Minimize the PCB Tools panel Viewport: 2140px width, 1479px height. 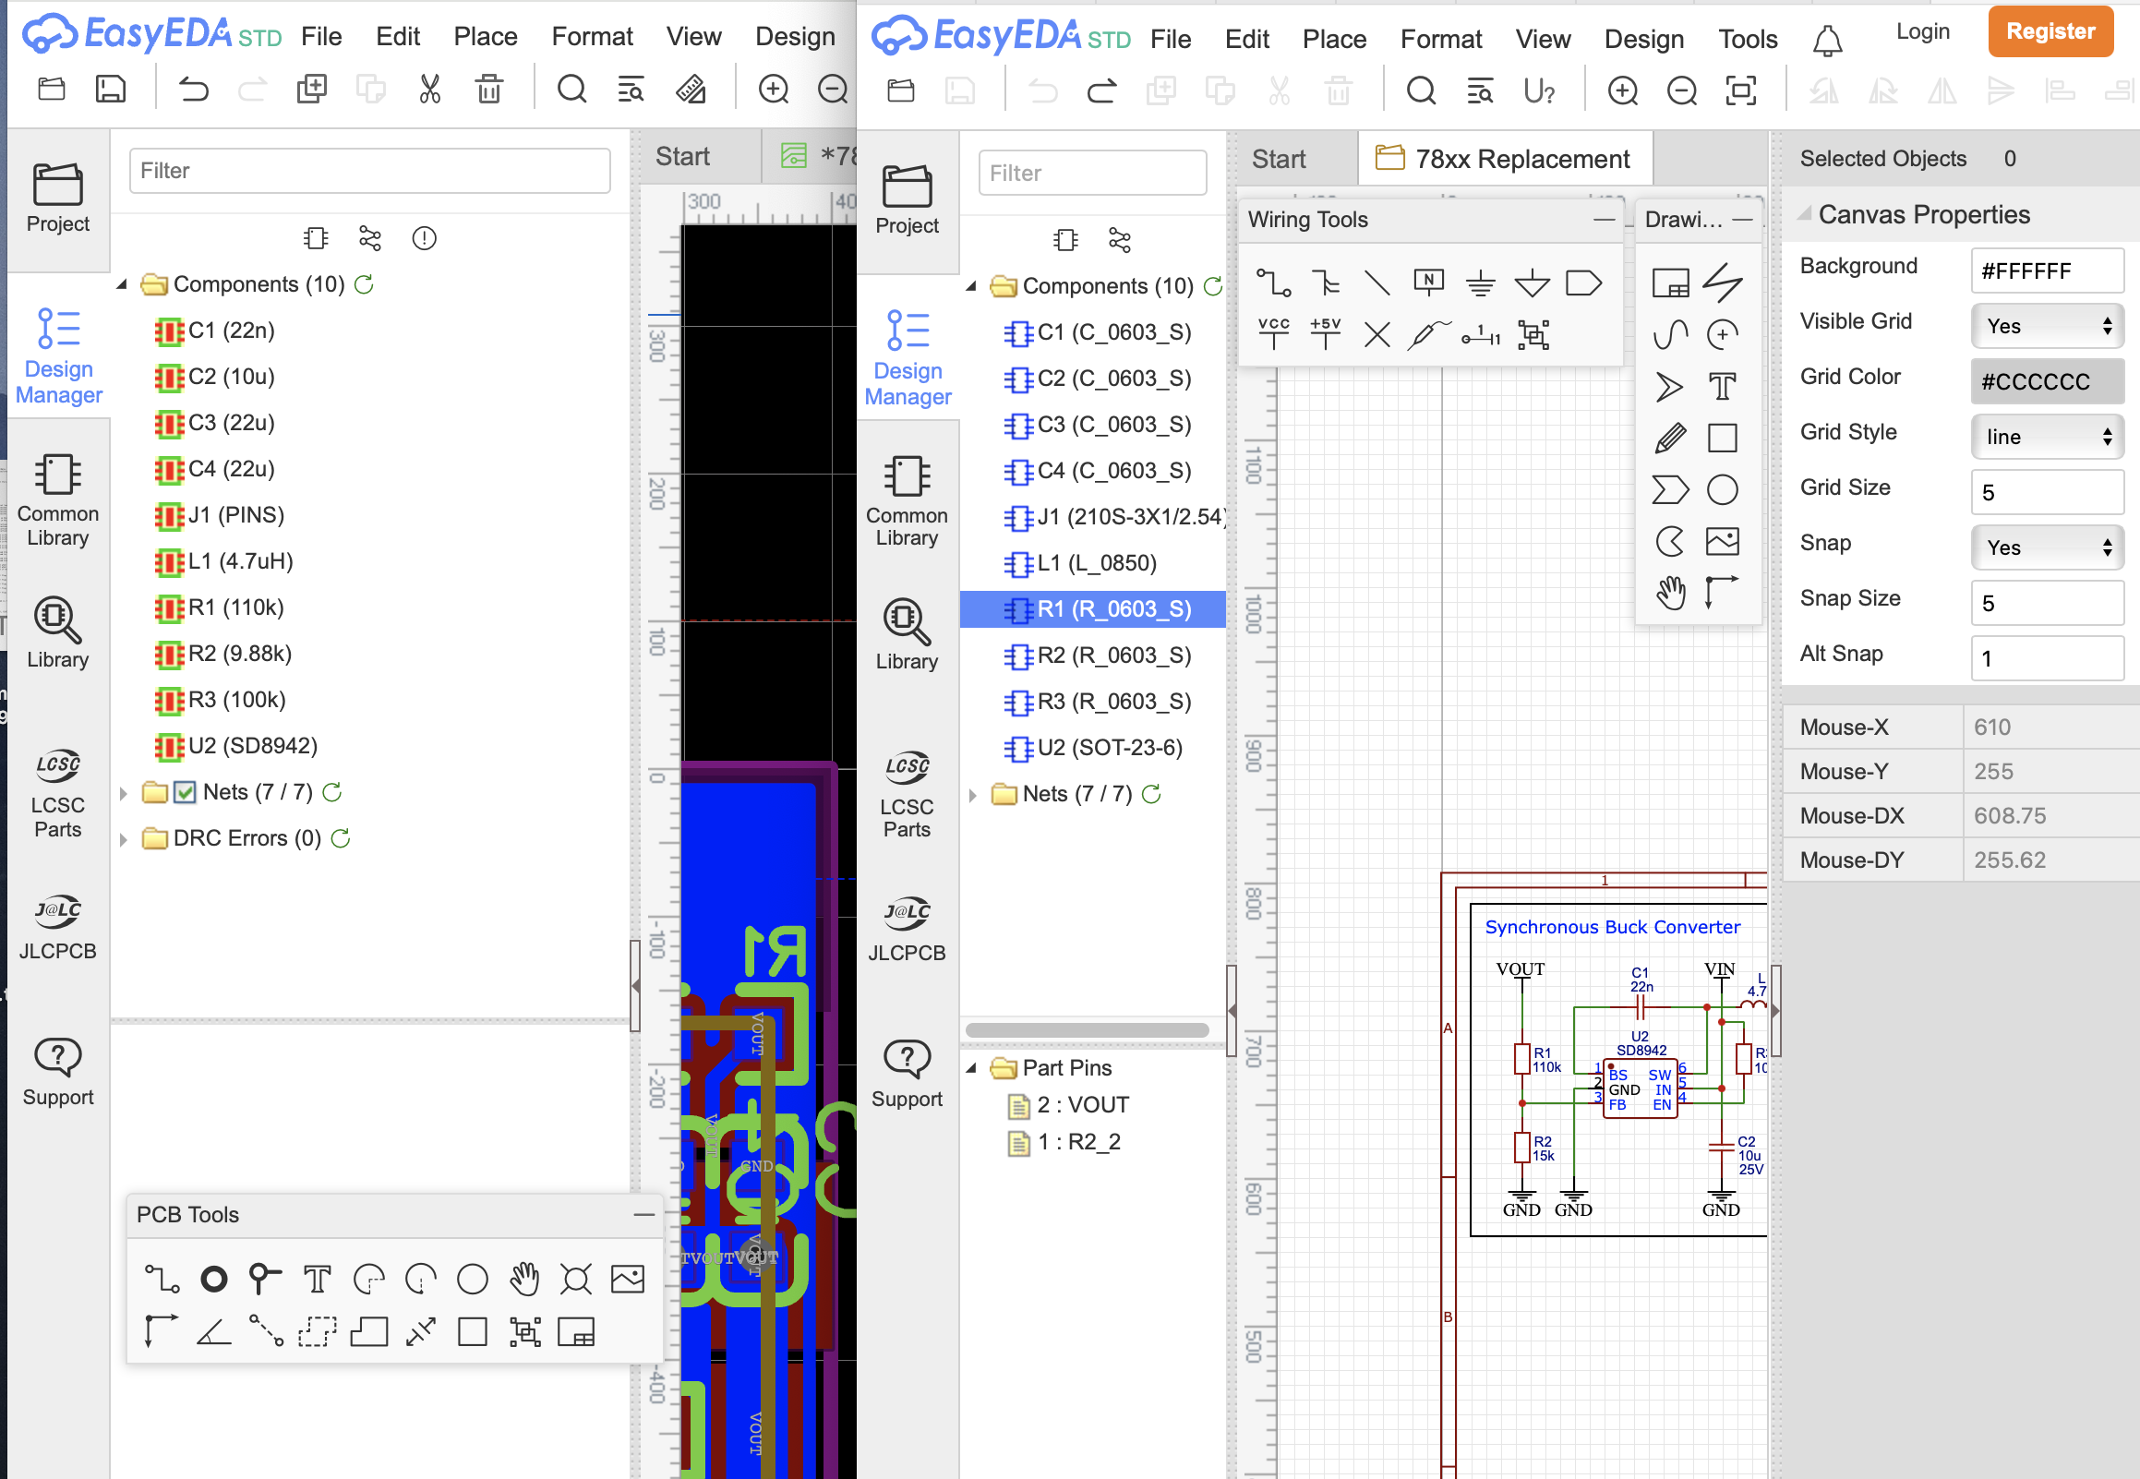643,1214
